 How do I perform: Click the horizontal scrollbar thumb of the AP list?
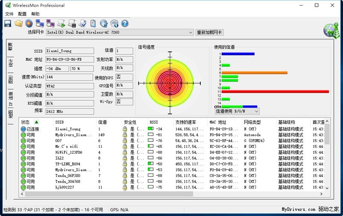click(x=109, y=194)
